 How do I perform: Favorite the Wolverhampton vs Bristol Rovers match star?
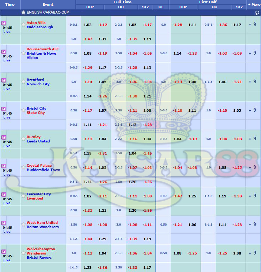click(x=24, y=253)
